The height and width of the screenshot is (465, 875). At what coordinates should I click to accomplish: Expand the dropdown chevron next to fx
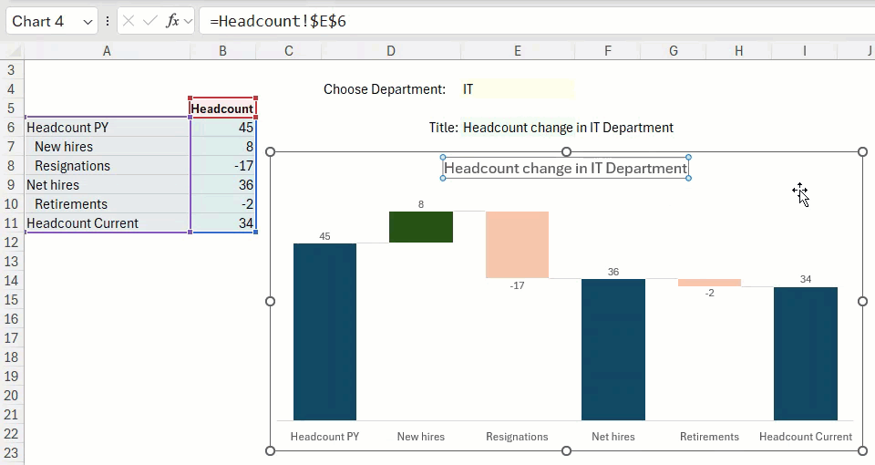188,21
